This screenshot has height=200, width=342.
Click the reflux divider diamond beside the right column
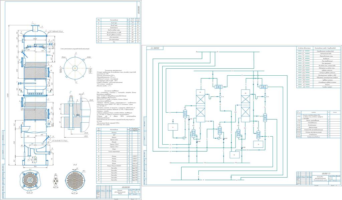(265, 96)
